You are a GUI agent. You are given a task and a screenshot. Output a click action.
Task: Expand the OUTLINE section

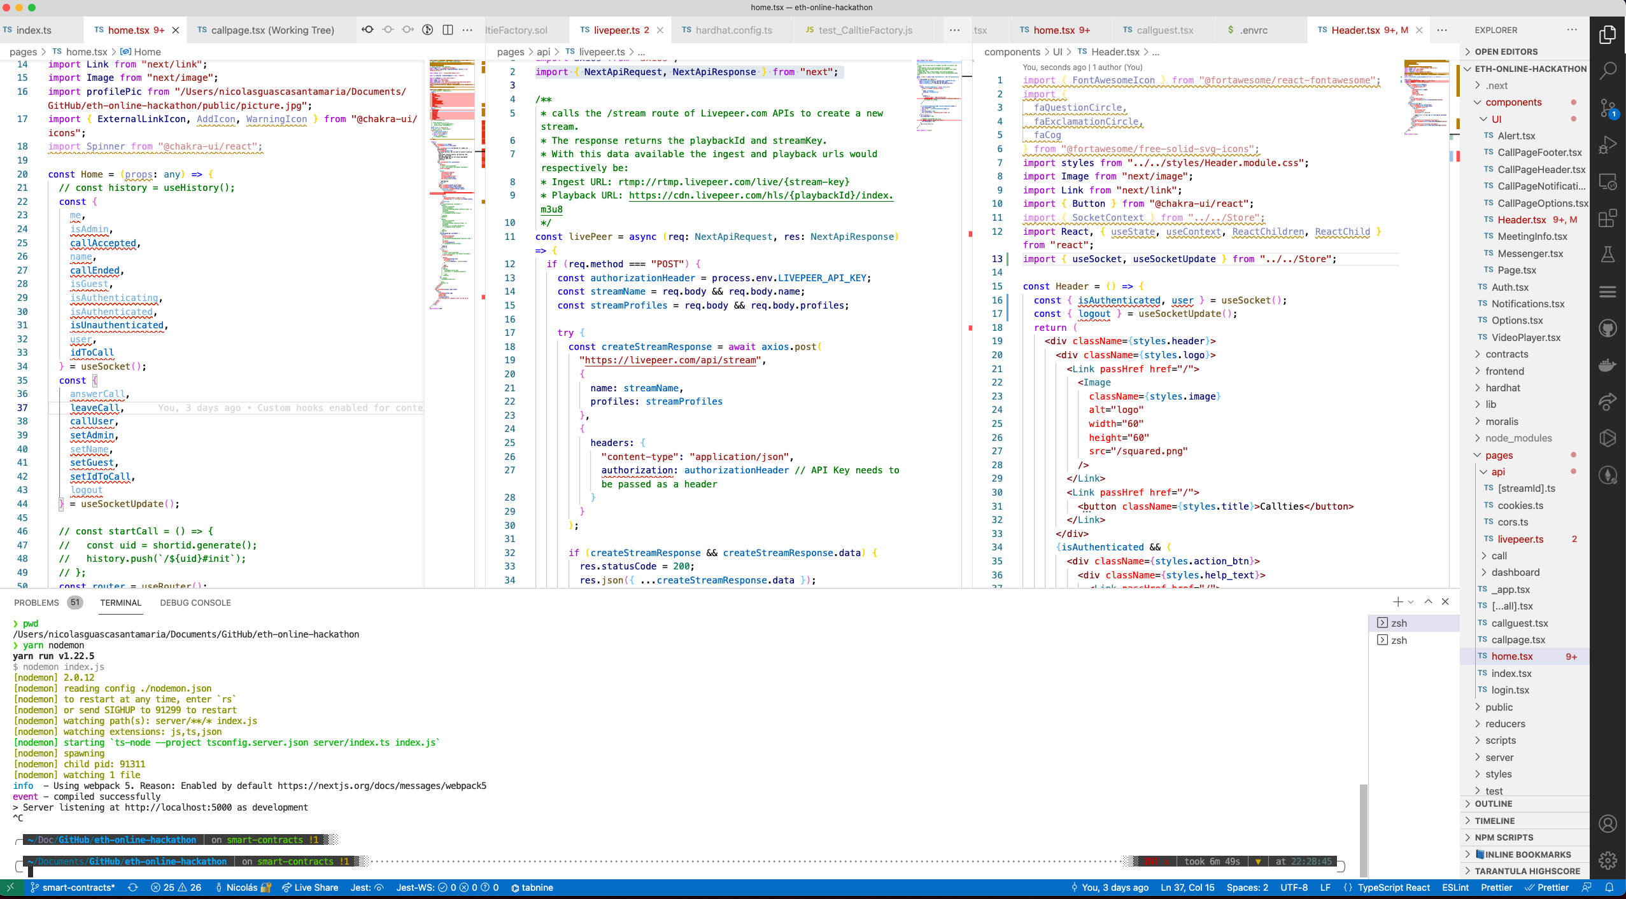[1524, 804]
